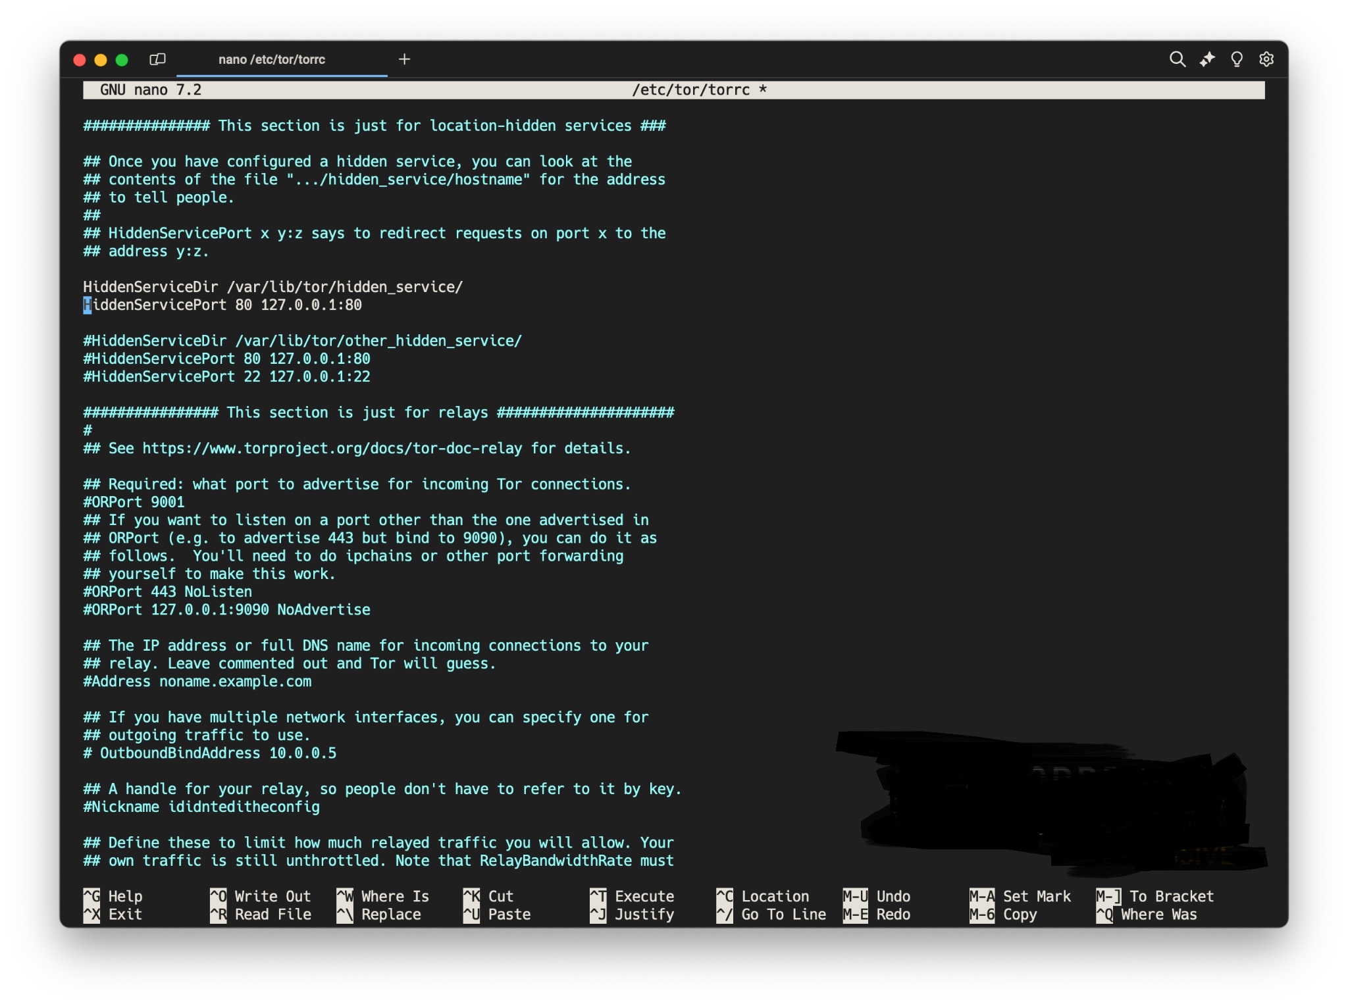Click the GNU nano 7.2 title text
The width and height of the screenshot is (1348, 1006).
tap(151, 90)
